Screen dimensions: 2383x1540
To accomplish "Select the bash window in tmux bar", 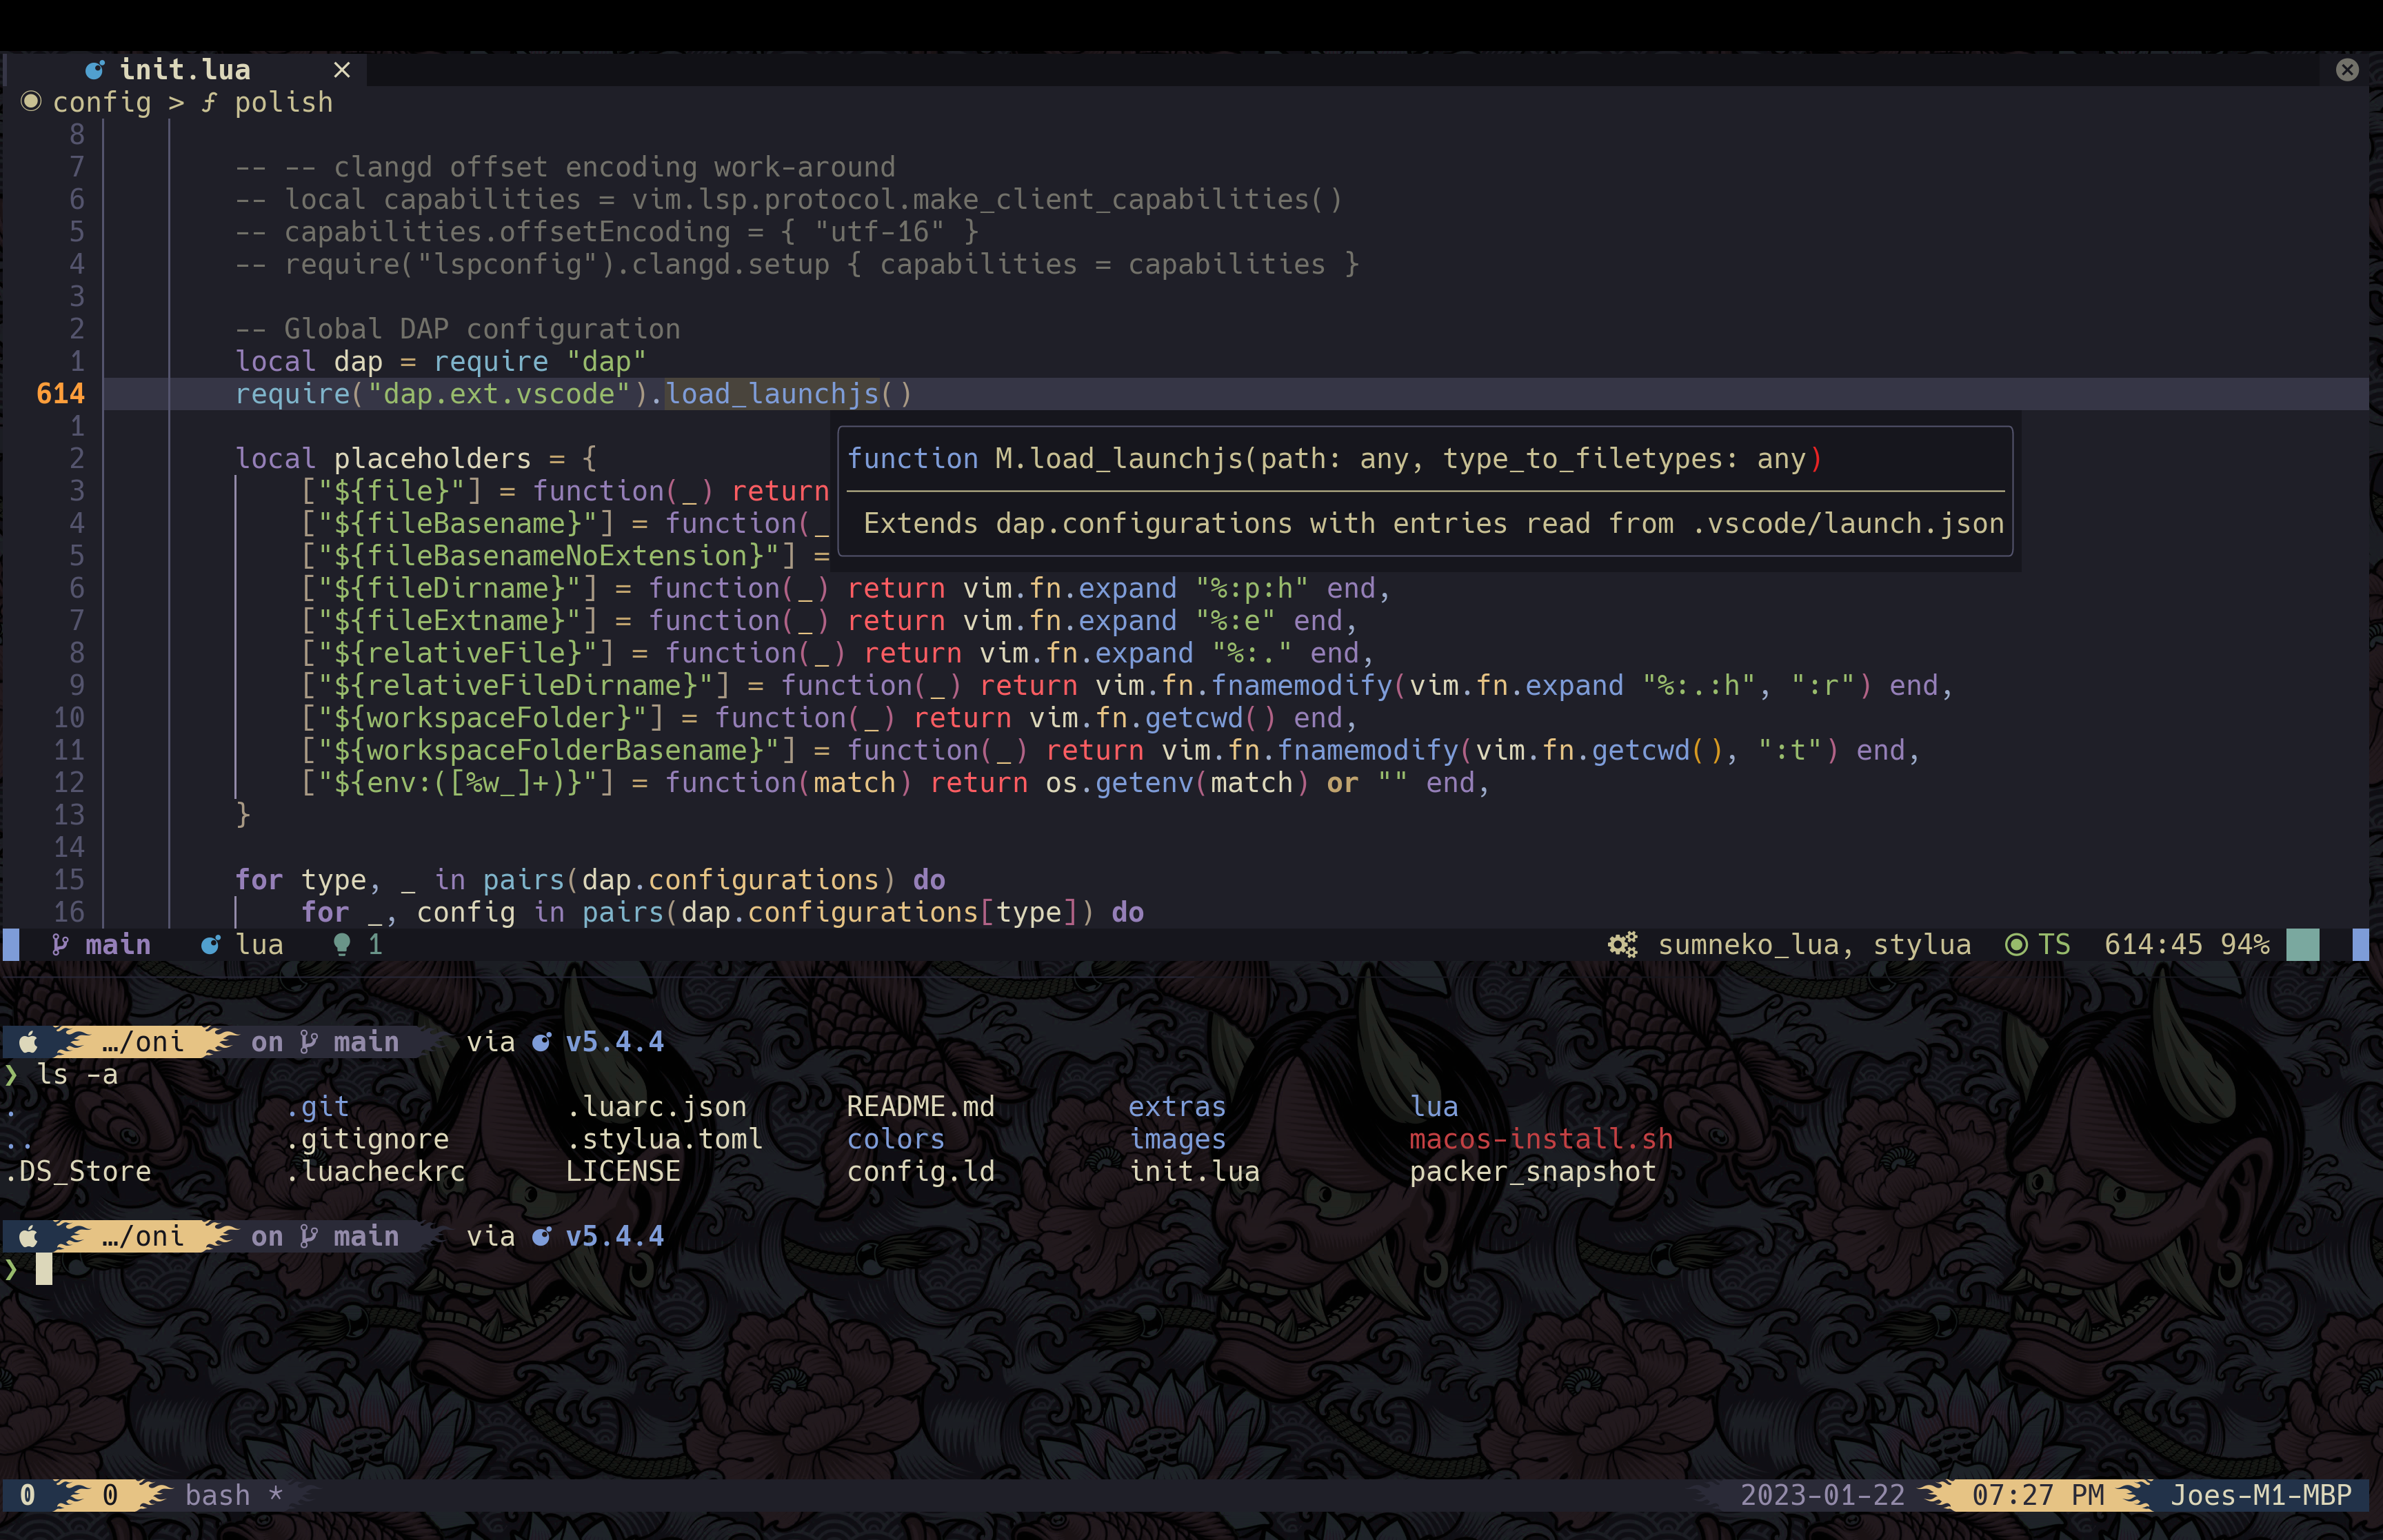I will (217, 1495).
